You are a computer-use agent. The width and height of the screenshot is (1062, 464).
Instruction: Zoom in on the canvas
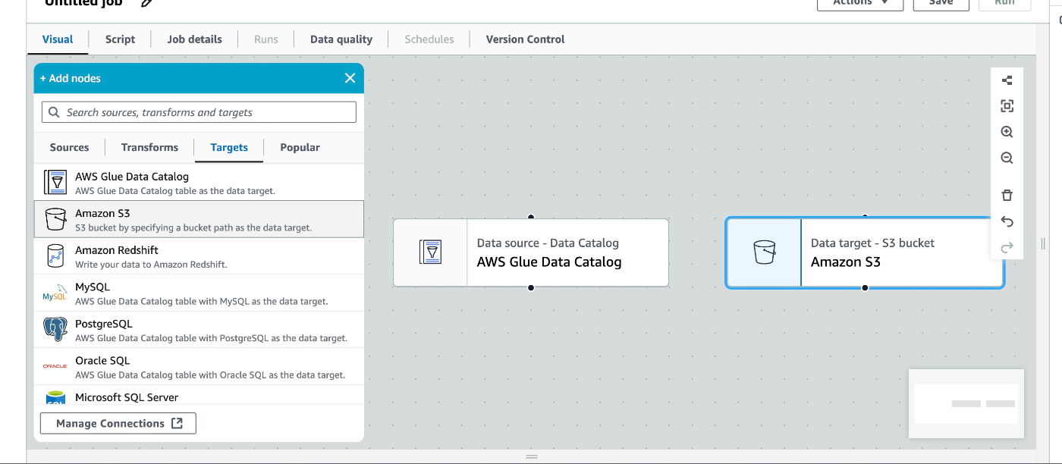tap(1007, 132)
